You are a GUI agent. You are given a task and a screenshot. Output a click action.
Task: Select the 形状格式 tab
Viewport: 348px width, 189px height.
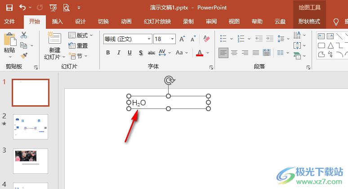[x=309, y=22]
